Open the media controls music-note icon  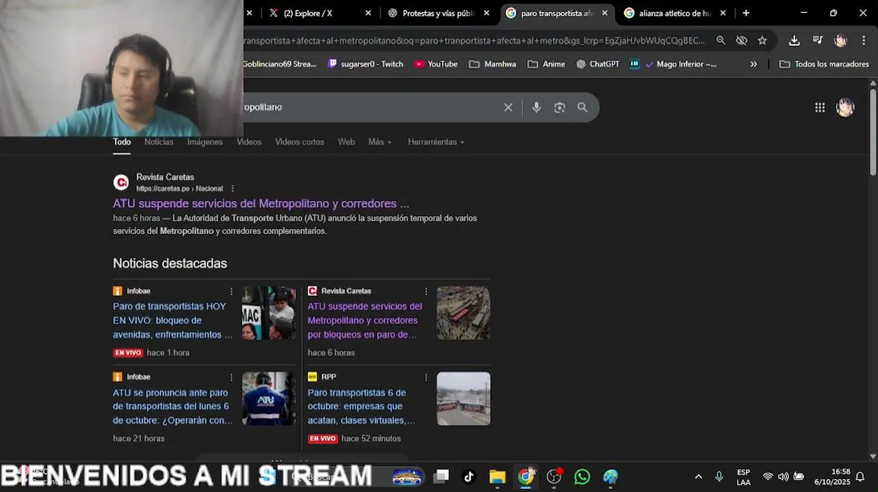tap(817, 40)
